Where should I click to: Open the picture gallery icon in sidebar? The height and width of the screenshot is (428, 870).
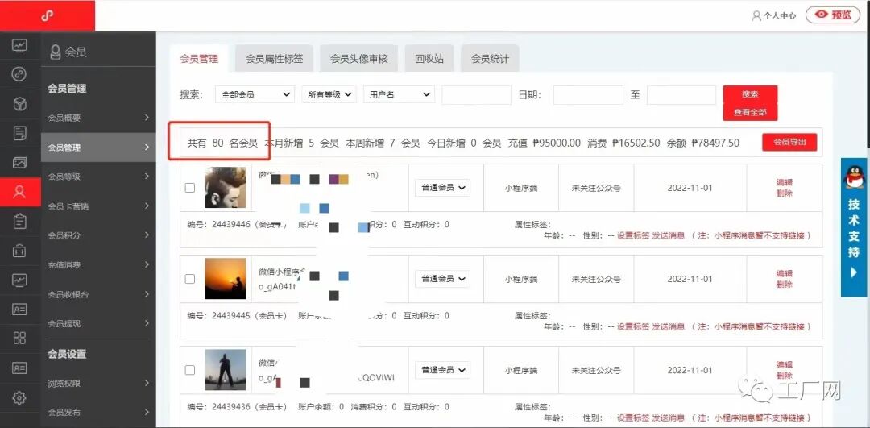20,163
